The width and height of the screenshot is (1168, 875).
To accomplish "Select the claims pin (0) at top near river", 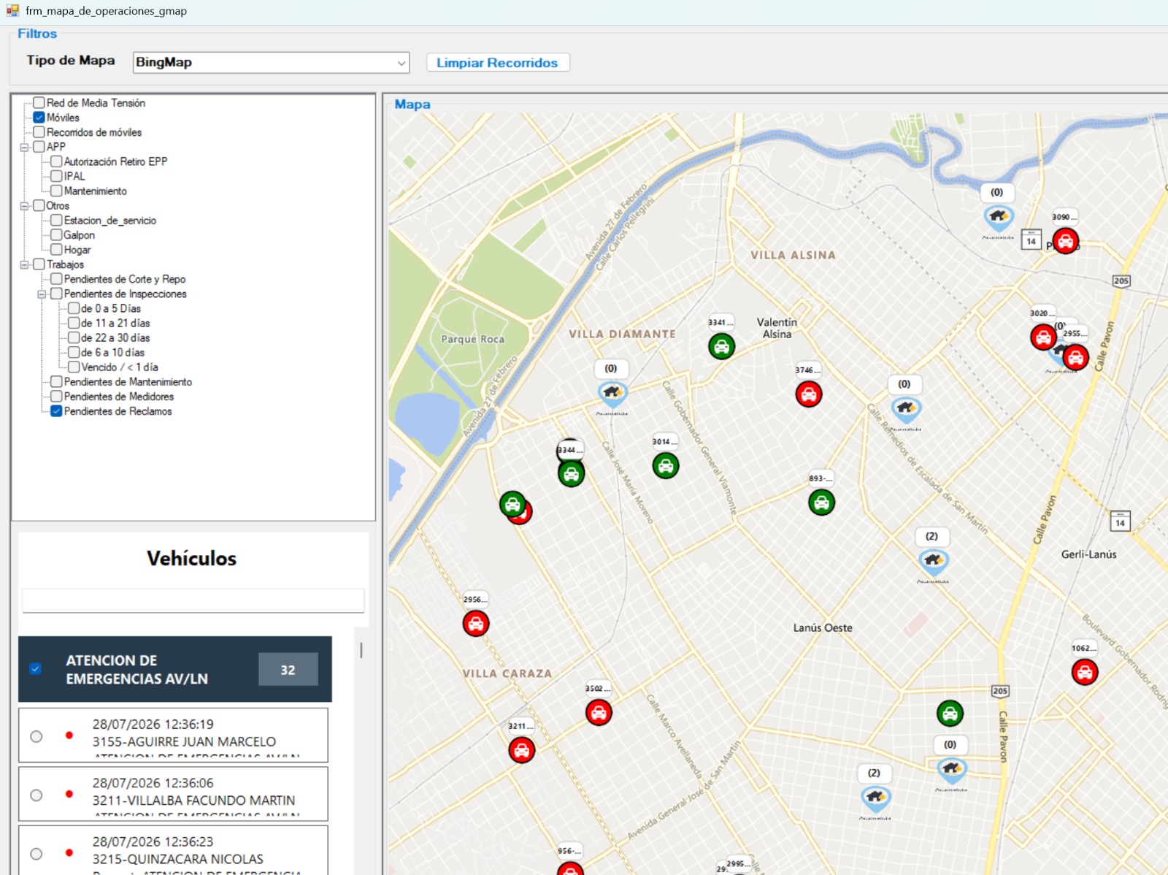I will 998,218.
